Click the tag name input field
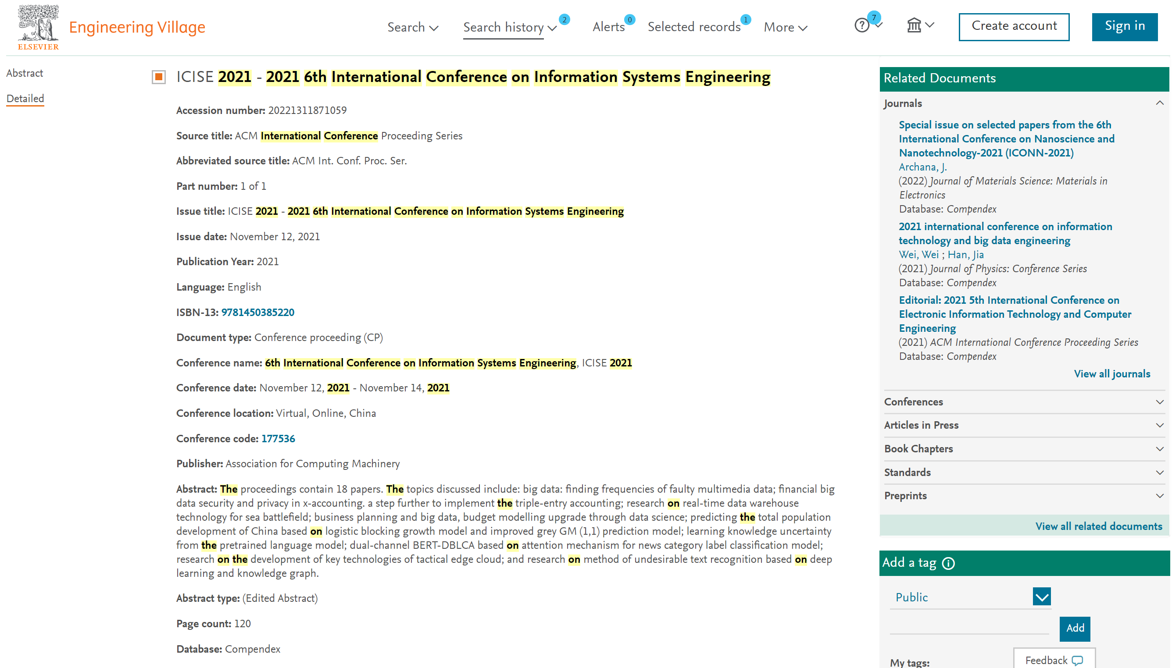This screenshot has height=668, width=1172. click(969, 627)
